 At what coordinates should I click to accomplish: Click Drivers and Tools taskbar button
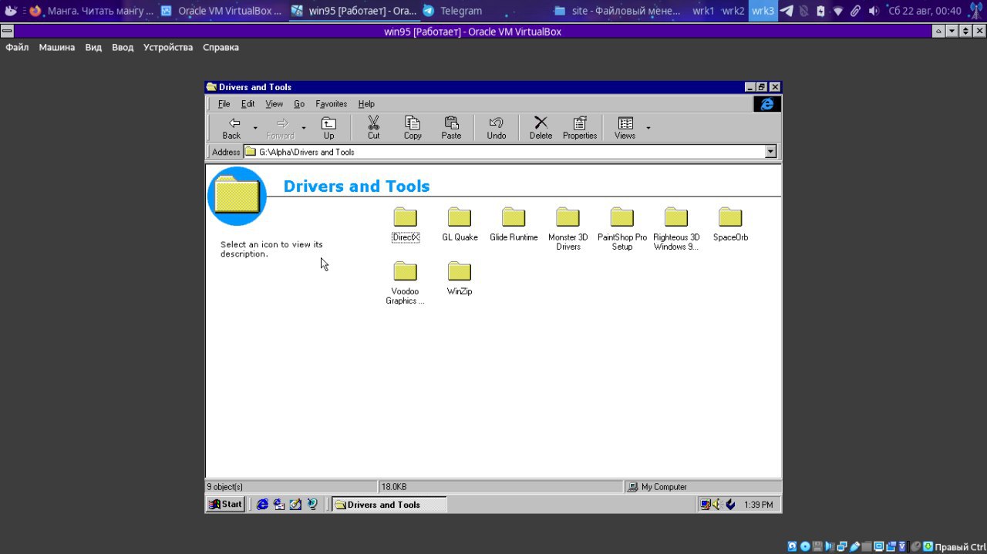[x=389, y=505]
